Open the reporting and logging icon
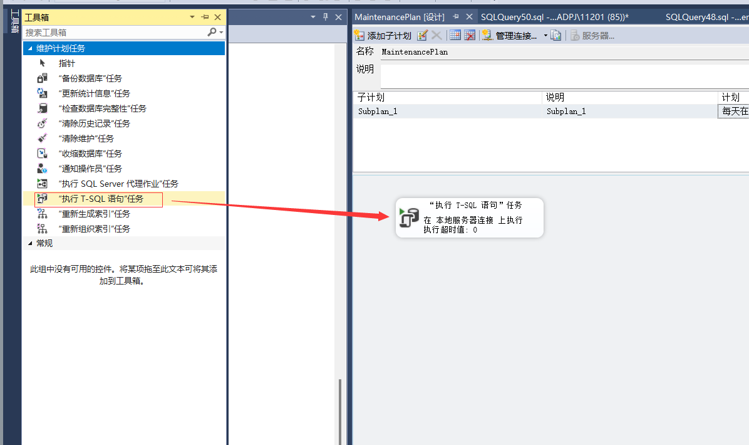 tap(555, 35)
